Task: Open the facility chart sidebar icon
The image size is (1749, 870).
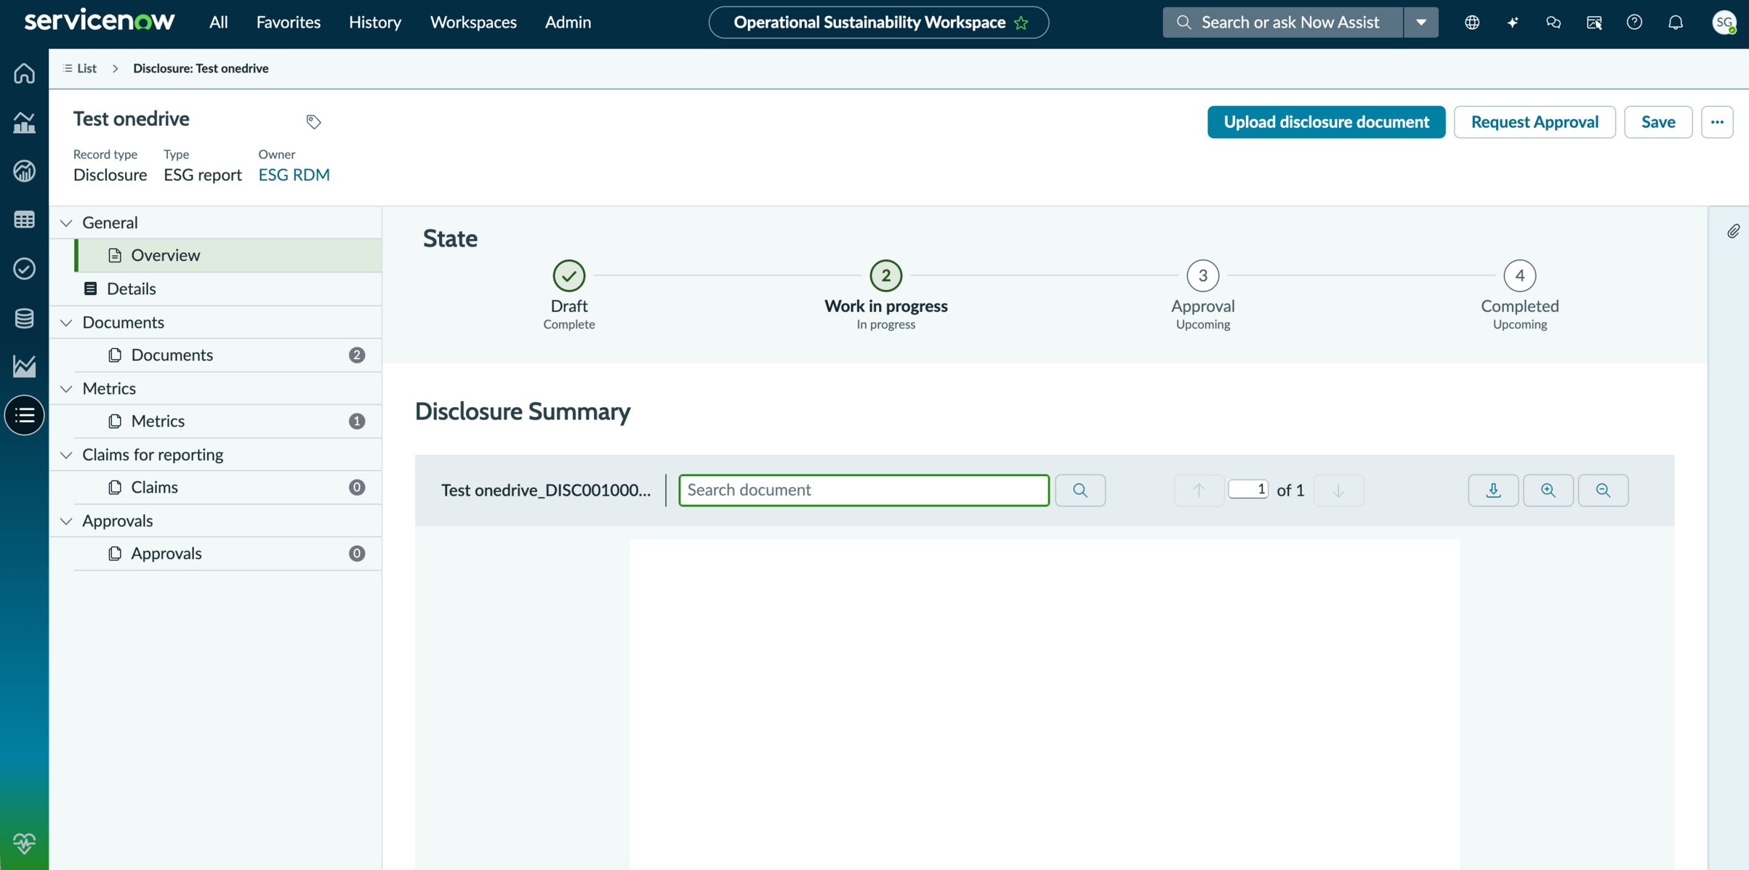Action: pos(24,122)
